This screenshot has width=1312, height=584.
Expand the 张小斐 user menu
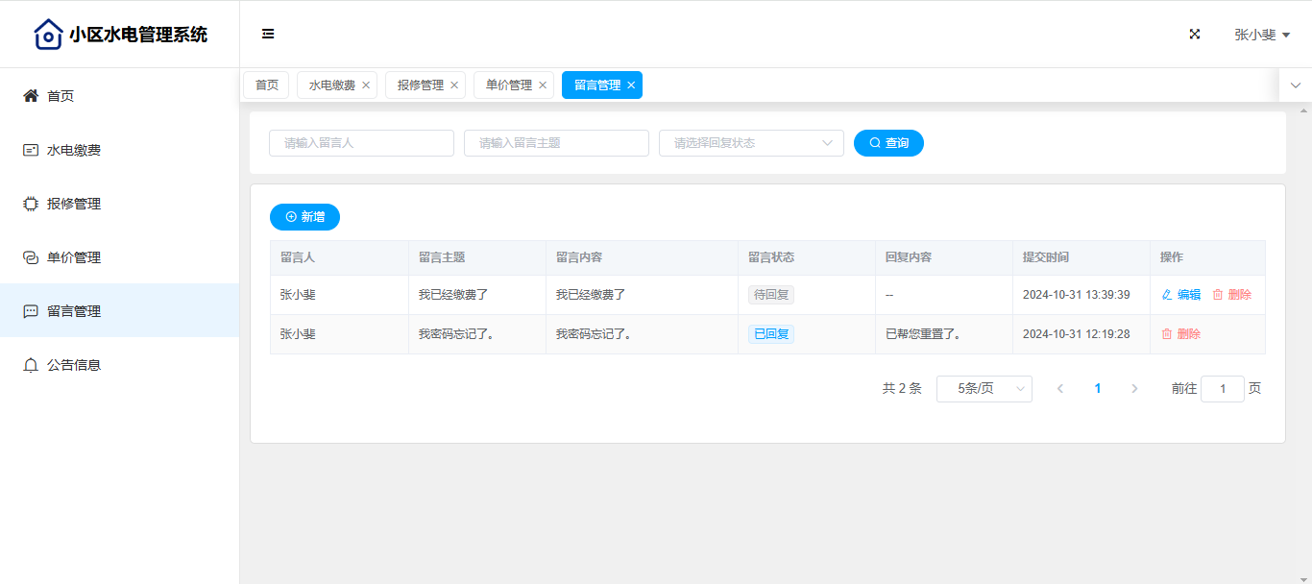point(1261,35)
